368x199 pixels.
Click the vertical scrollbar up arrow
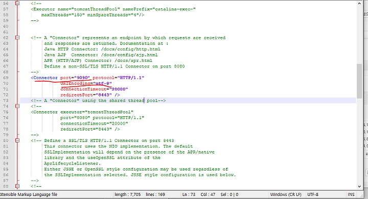click(359, 4)
